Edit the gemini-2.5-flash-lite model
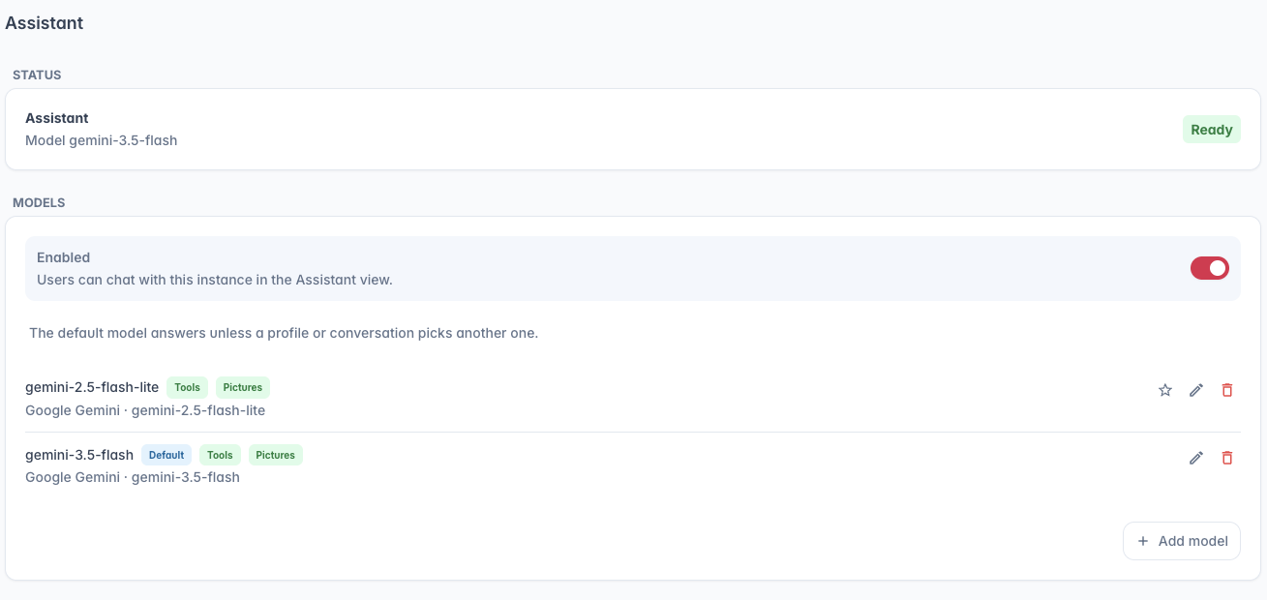Screen dimensions: 1267x600 [x=1196, y=390]
